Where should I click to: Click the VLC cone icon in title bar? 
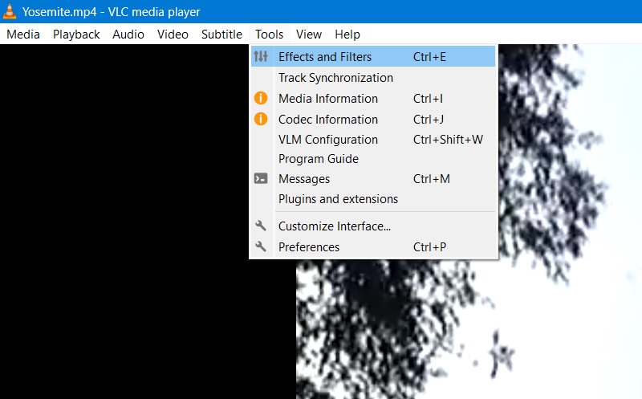click(x=9, y=11)
